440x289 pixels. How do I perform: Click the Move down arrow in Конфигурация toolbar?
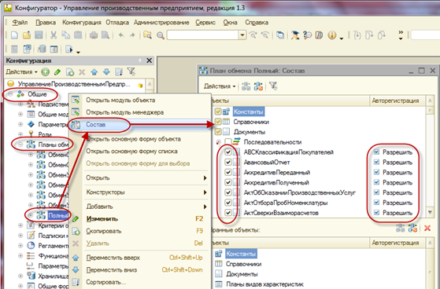[106, 72]
